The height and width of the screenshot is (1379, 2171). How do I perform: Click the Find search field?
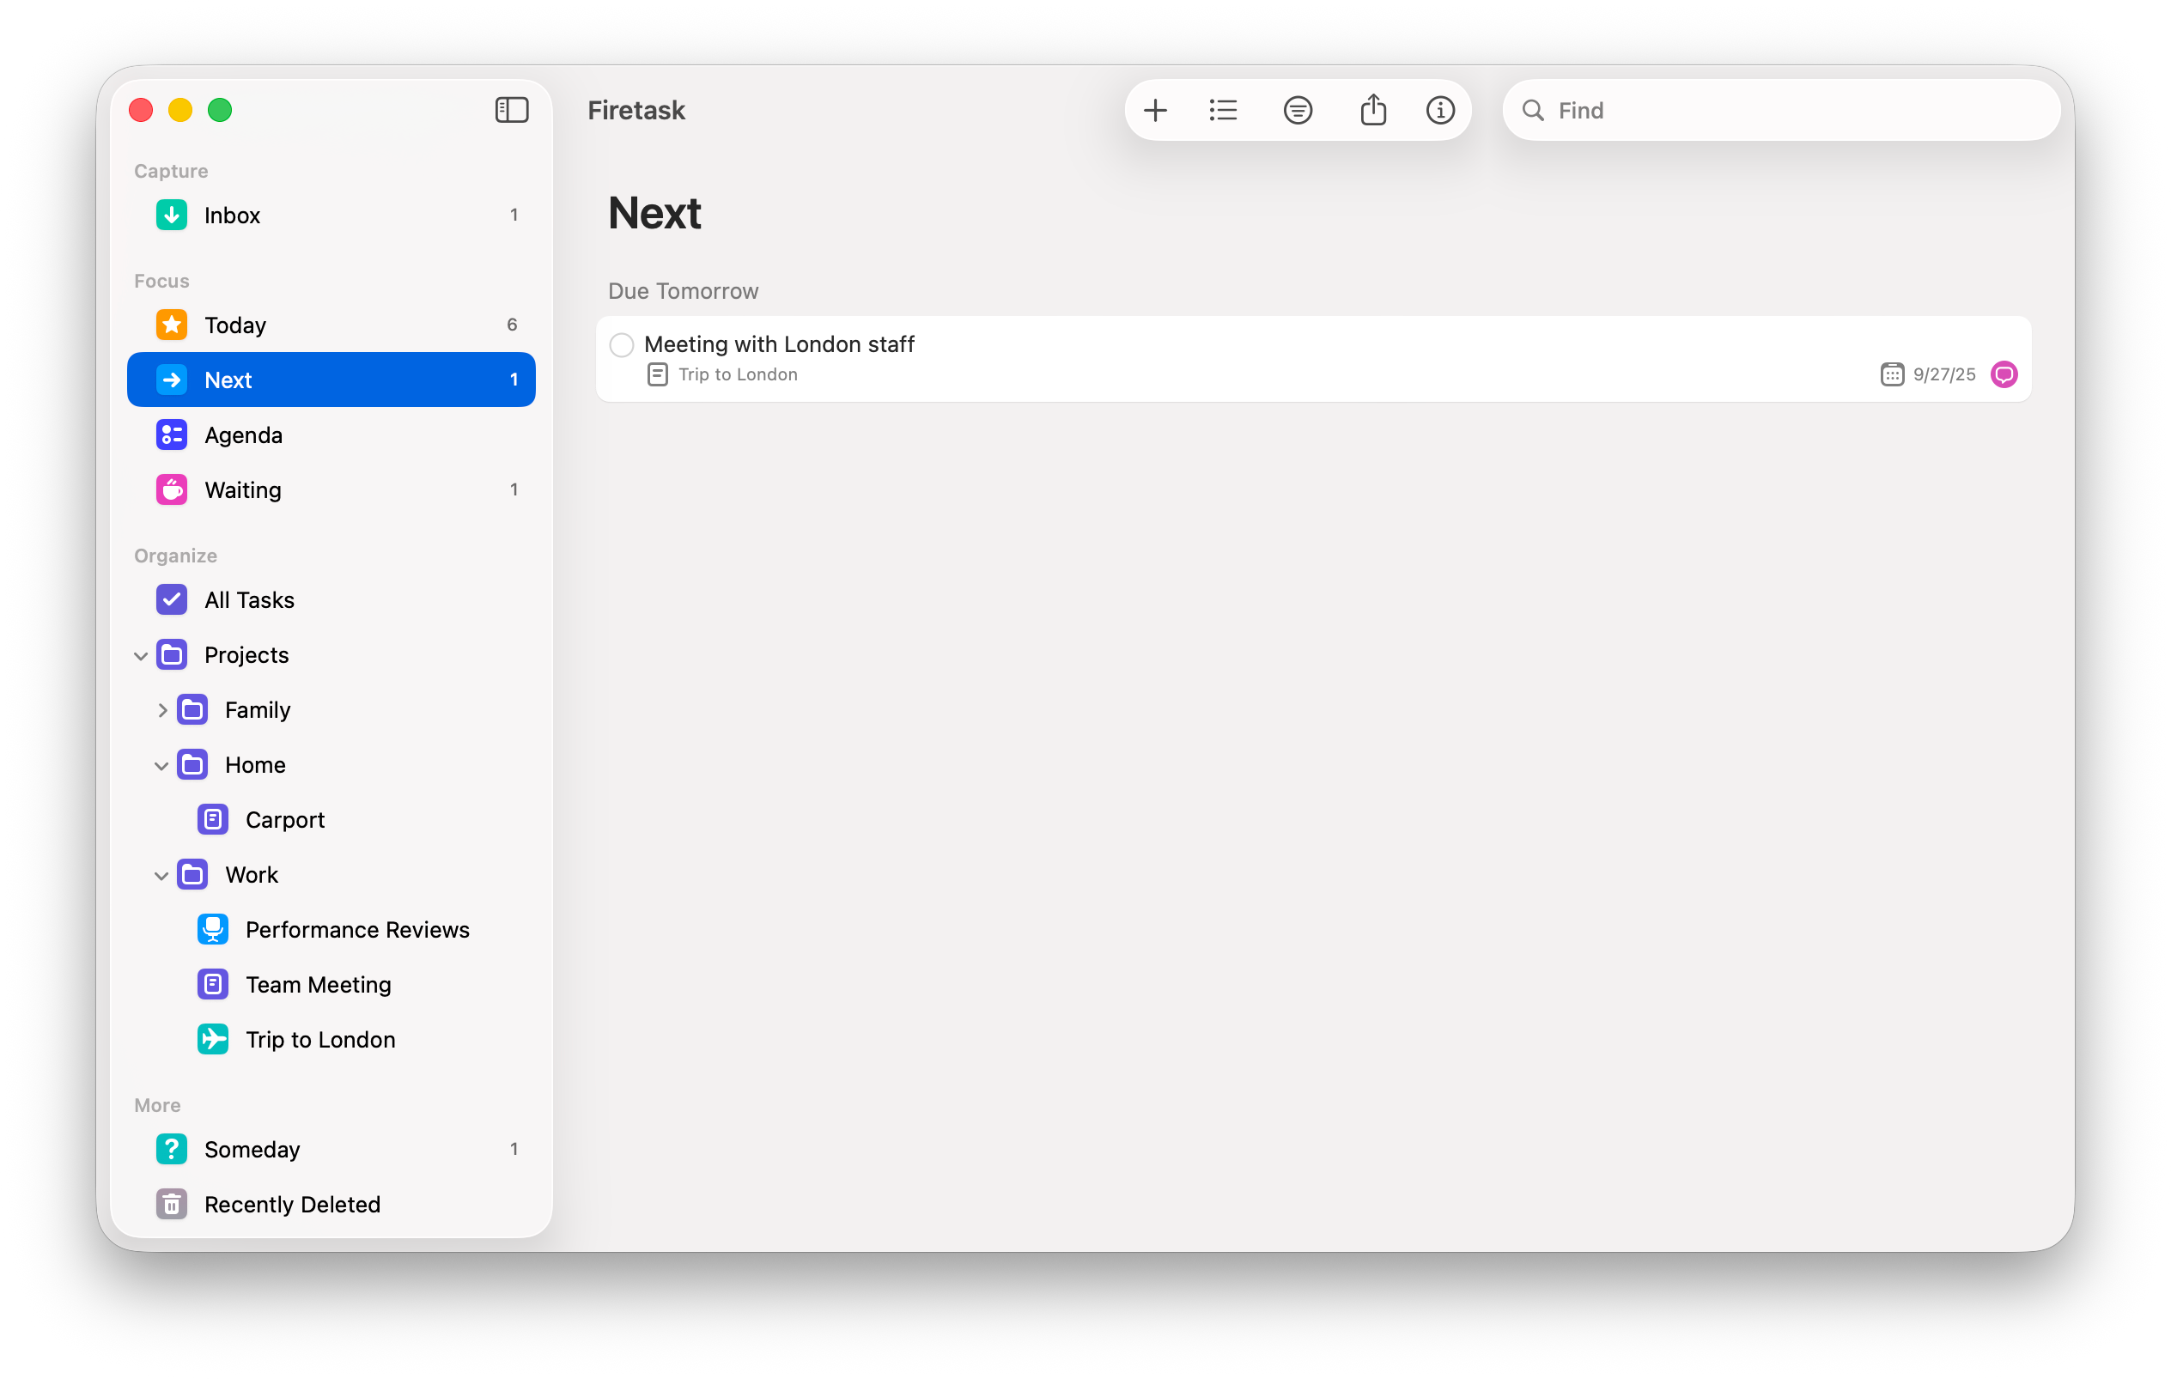pyautogui.click(x=1794, y=111)
